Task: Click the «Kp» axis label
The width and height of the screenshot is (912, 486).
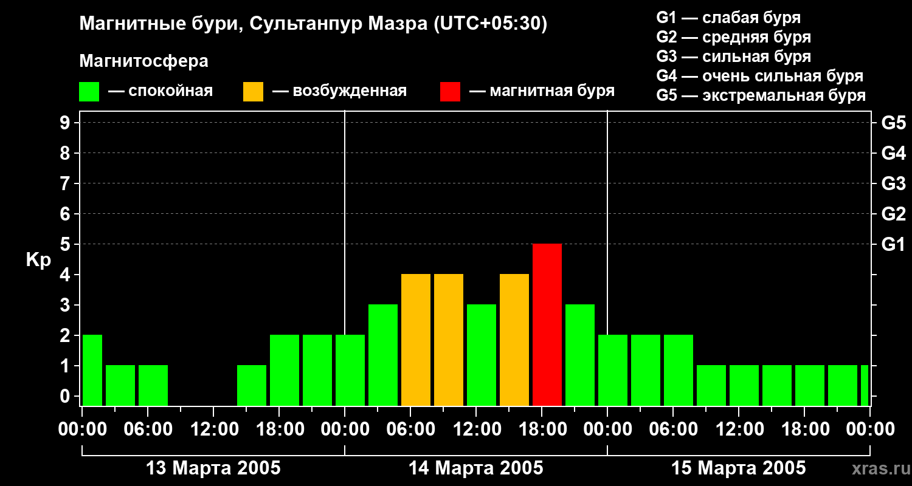Action: point(38,260)
